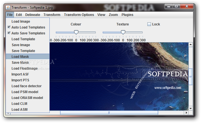Open the View menu
Viewport: 201px width, 123px height.
[101, 15]
